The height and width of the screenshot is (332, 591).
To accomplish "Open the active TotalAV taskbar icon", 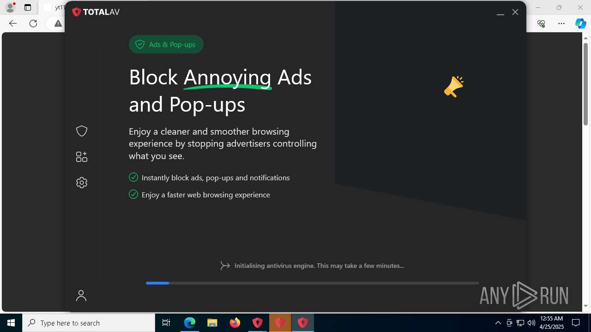I will tap(303, 323).
